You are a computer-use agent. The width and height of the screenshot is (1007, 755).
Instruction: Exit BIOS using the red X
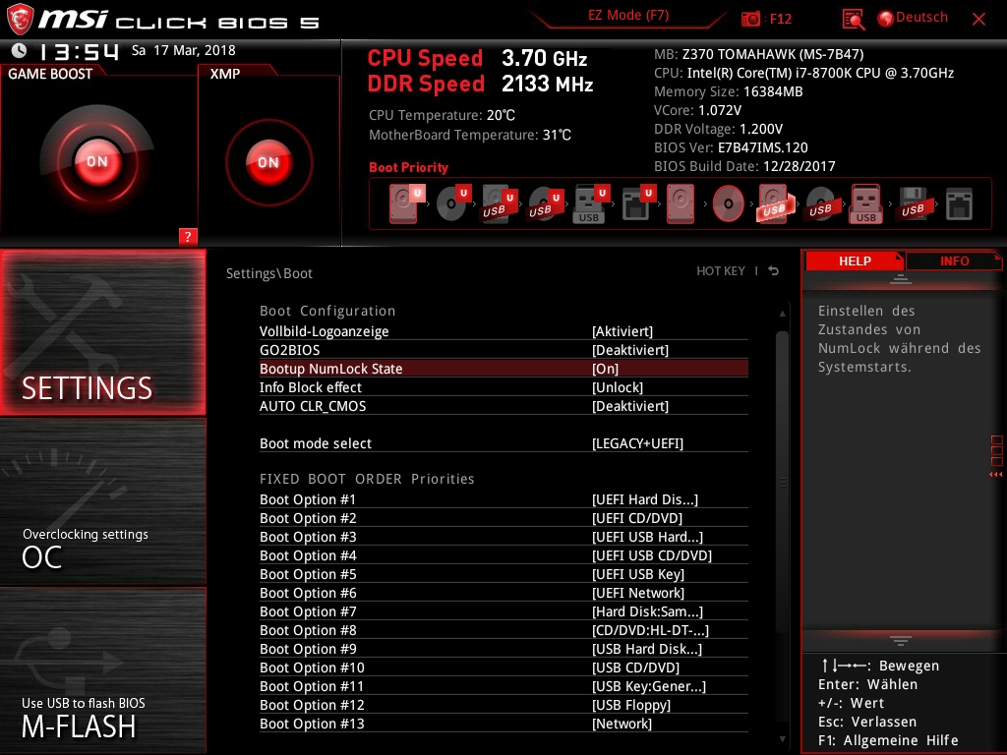click(978, 19)
